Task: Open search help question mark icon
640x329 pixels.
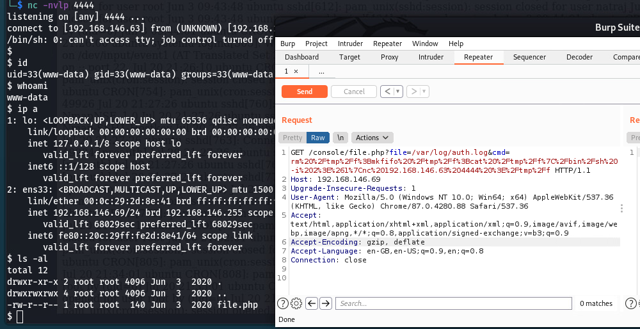Action: click(283, 303)
